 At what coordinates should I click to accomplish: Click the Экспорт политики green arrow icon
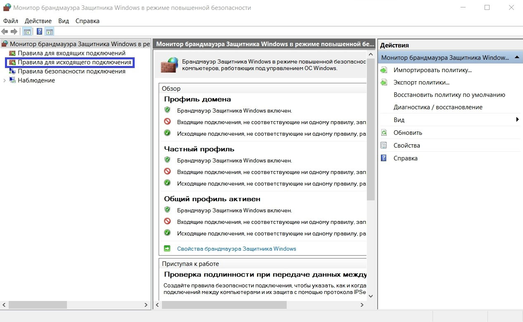click(x=384, y=82)
